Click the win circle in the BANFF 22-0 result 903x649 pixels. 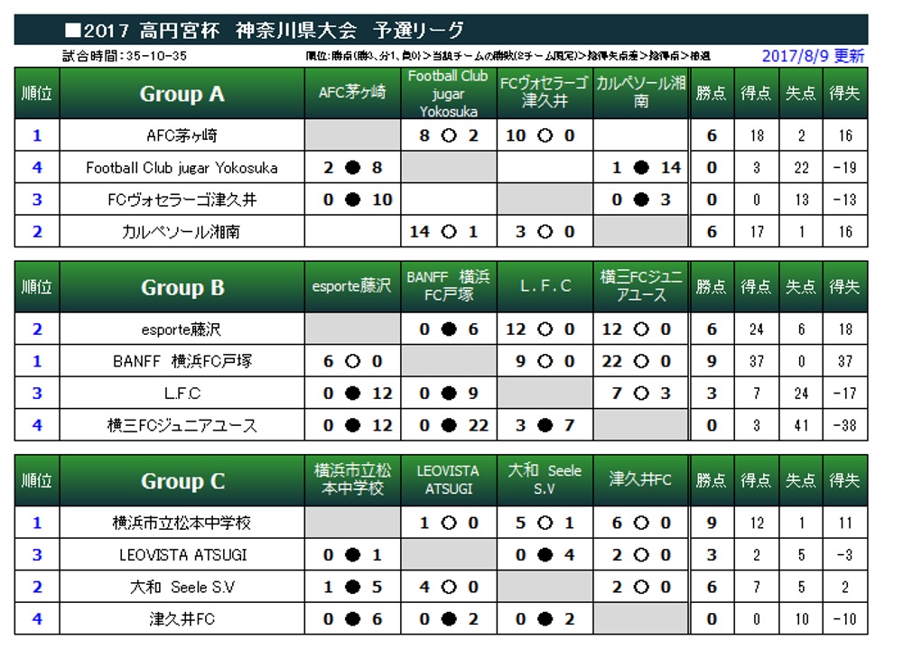tap(641, 361)
